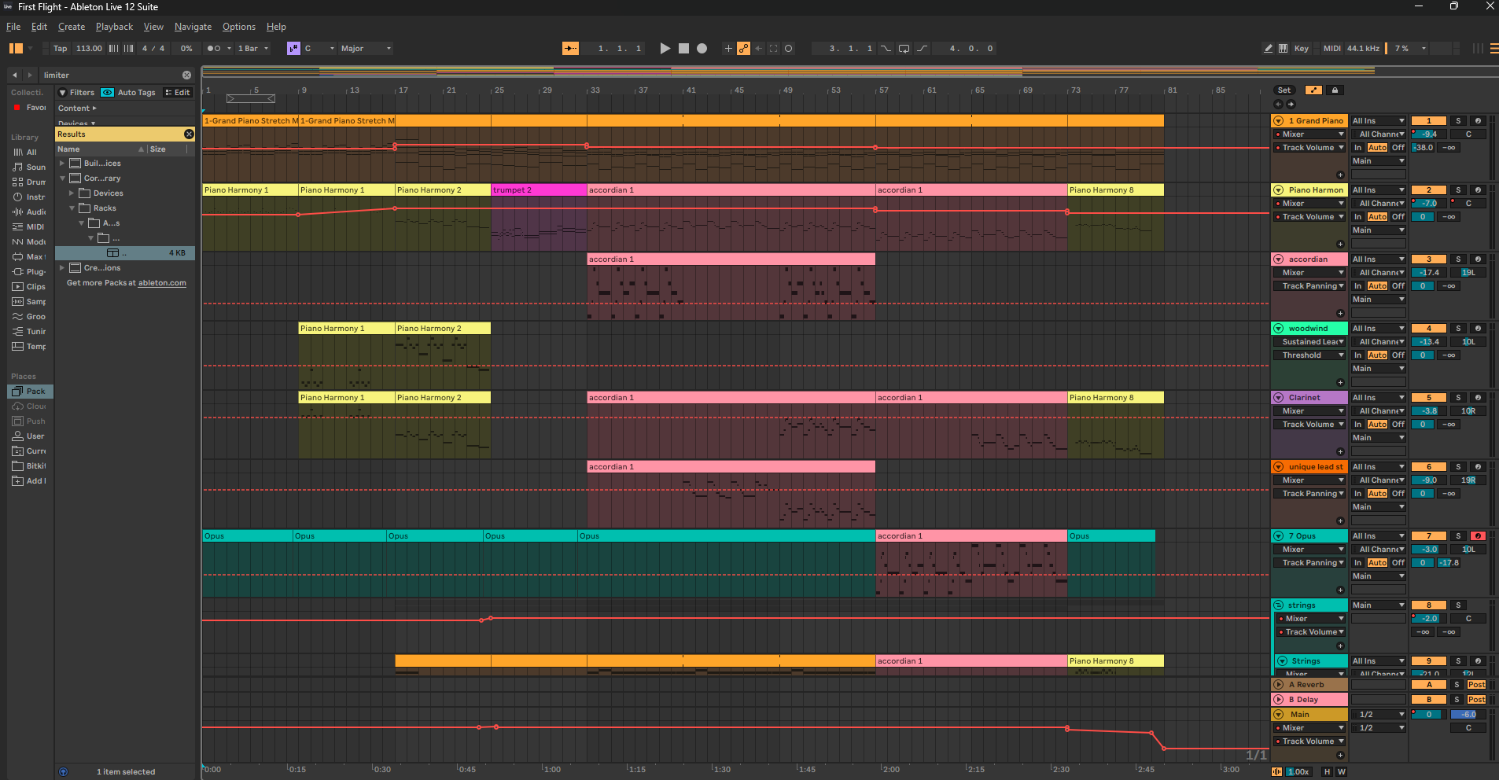Add automation lane on 1 Grand Piano track
Image resolution: width=1499 pixels, height=780 pixels.
(1340, 175)
